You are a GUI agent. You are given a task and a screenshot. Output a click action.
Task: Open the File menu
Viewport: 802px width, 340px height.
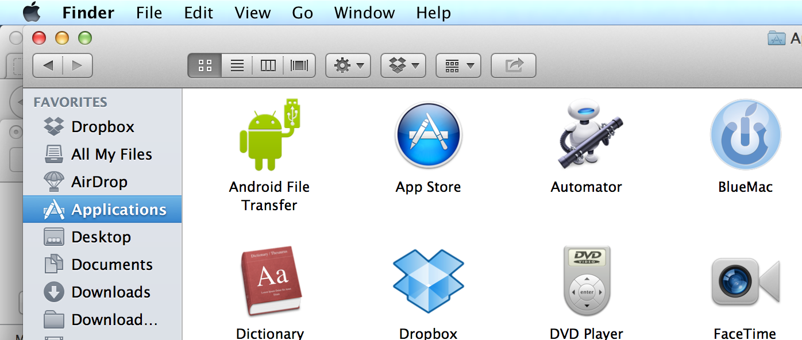click(x=149, y=13)
